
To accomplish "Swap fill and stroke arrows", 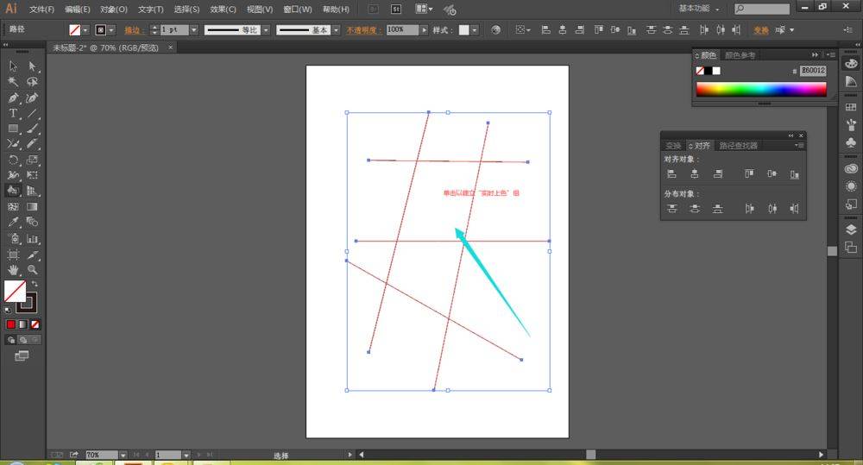I will 35,283.
